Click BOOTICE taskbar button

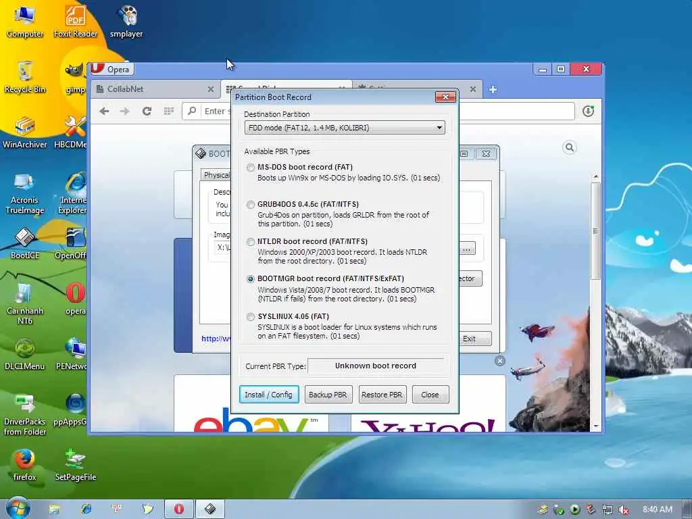click(210, 509)
